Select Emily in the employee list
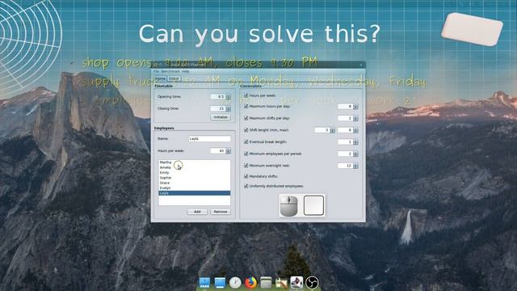This screenshot has height=291, width=517. (194, 172)
